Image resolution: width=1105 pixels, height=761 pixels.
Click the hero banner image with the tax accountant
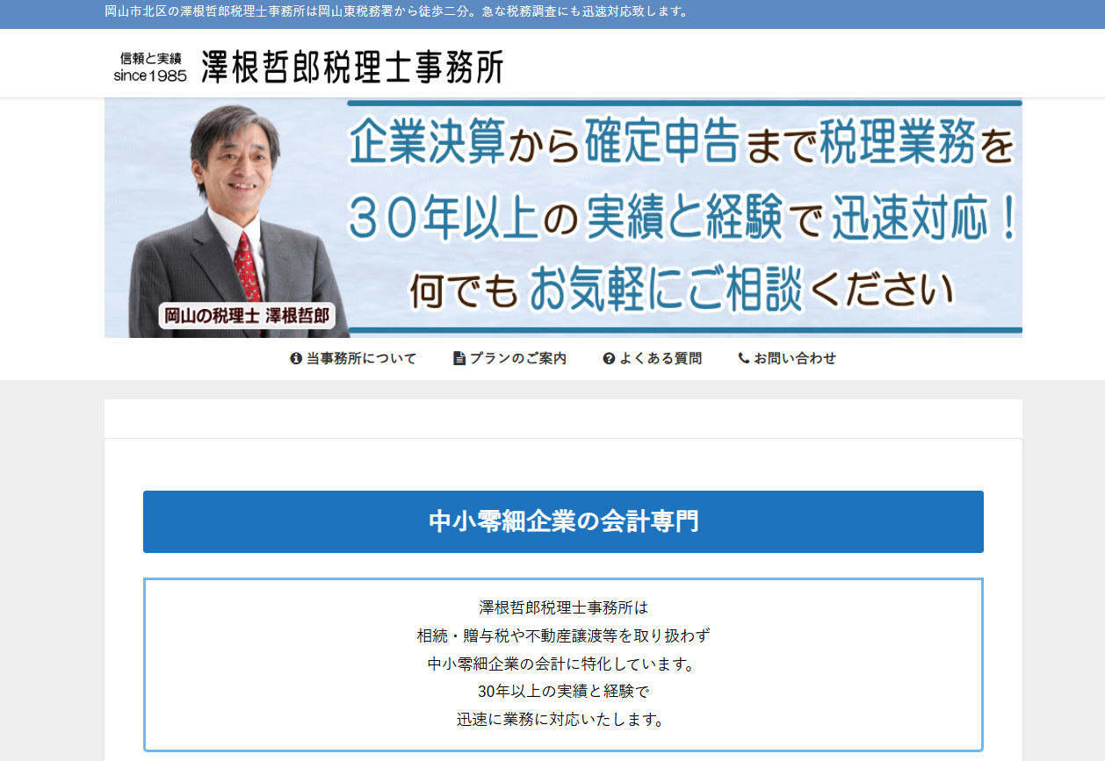point(563,218)
